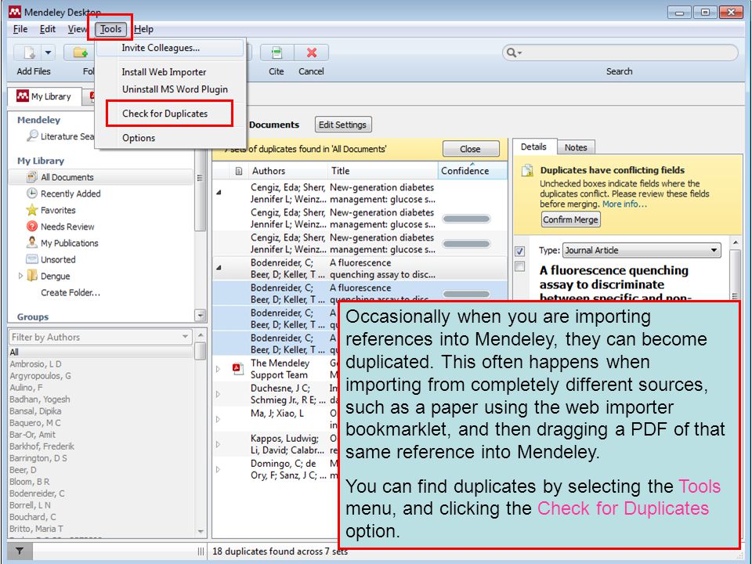
Task: Click the red Cancel toolbar icon
Action: click(x=312, y=52)
